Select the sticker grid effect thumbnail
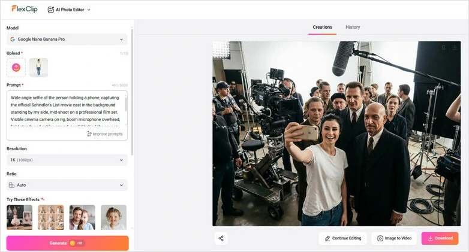469x252 pixels. tap(51, 217)
